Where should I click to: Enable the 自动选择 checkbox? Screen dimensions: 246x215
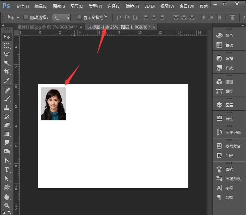pos(26,17)
